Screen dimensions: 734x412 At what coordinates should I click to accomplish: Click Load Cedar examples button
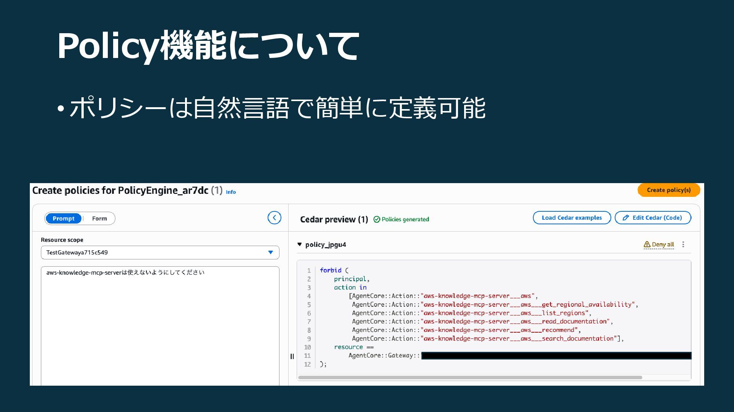[572, 218]
